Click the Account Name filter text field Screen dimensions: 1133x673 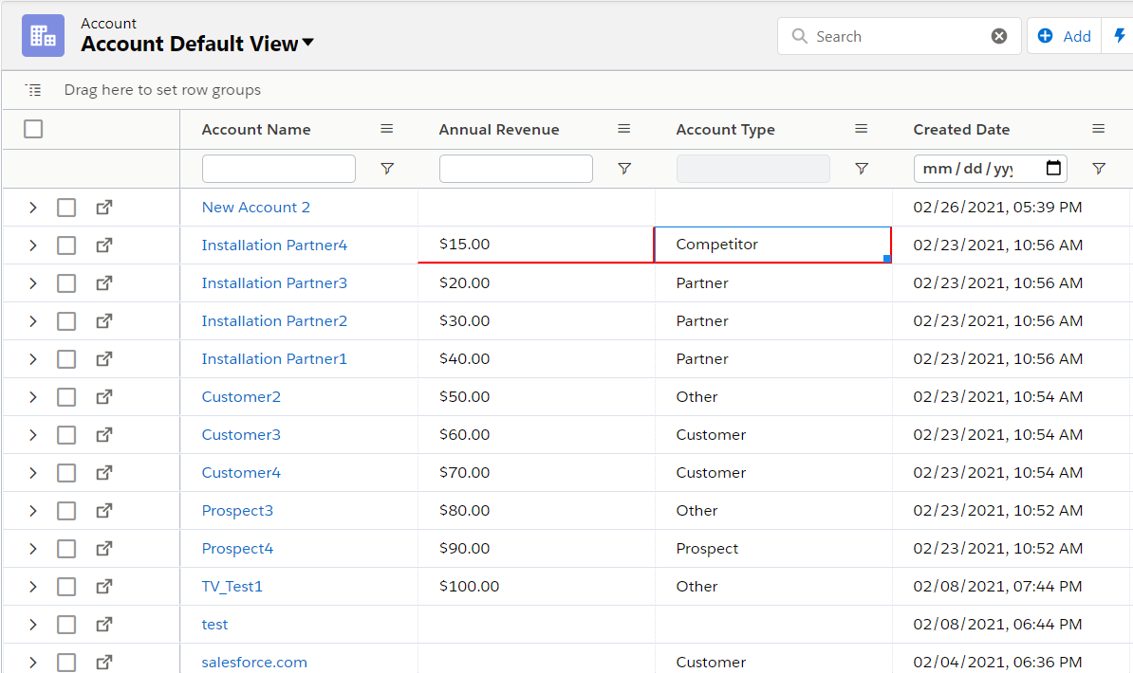[x=278, y=169]
